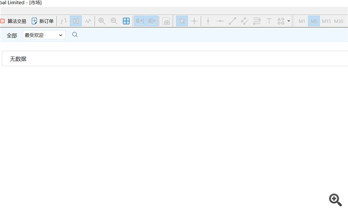Switch chart to line chart type
This screenshot has height=212, width=348.
point(88,21)
